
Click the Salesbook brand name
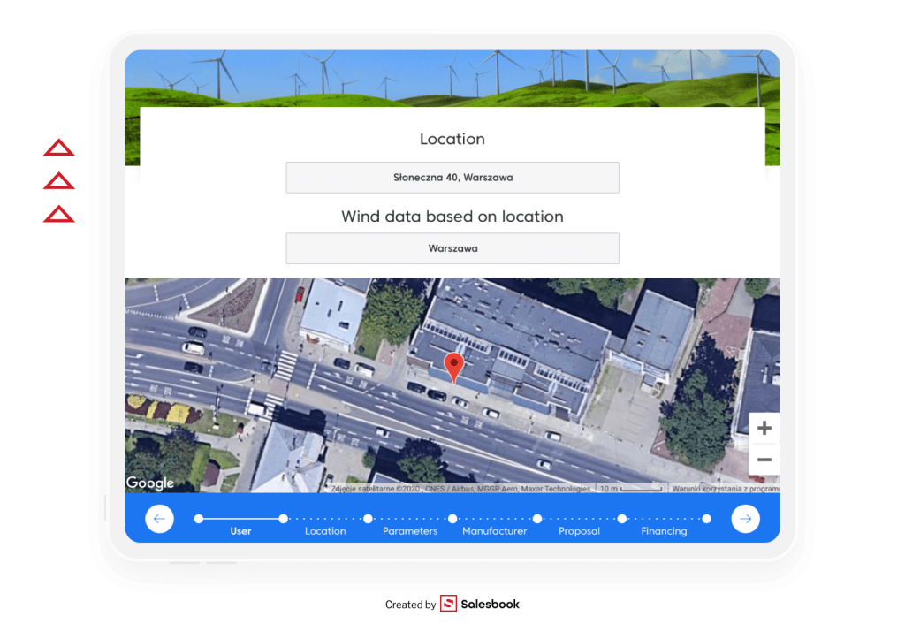[x=490, y=604]
